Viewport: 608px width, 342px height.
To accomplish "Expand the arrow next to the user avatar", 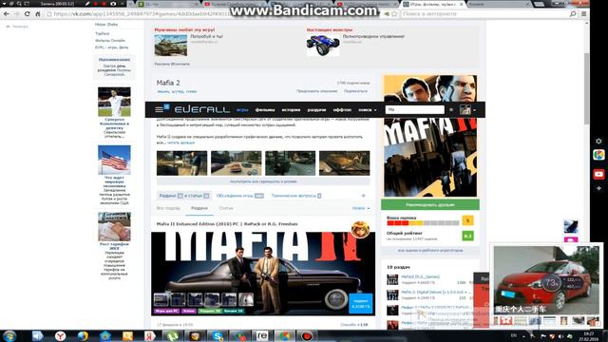I will pos(475,110).
